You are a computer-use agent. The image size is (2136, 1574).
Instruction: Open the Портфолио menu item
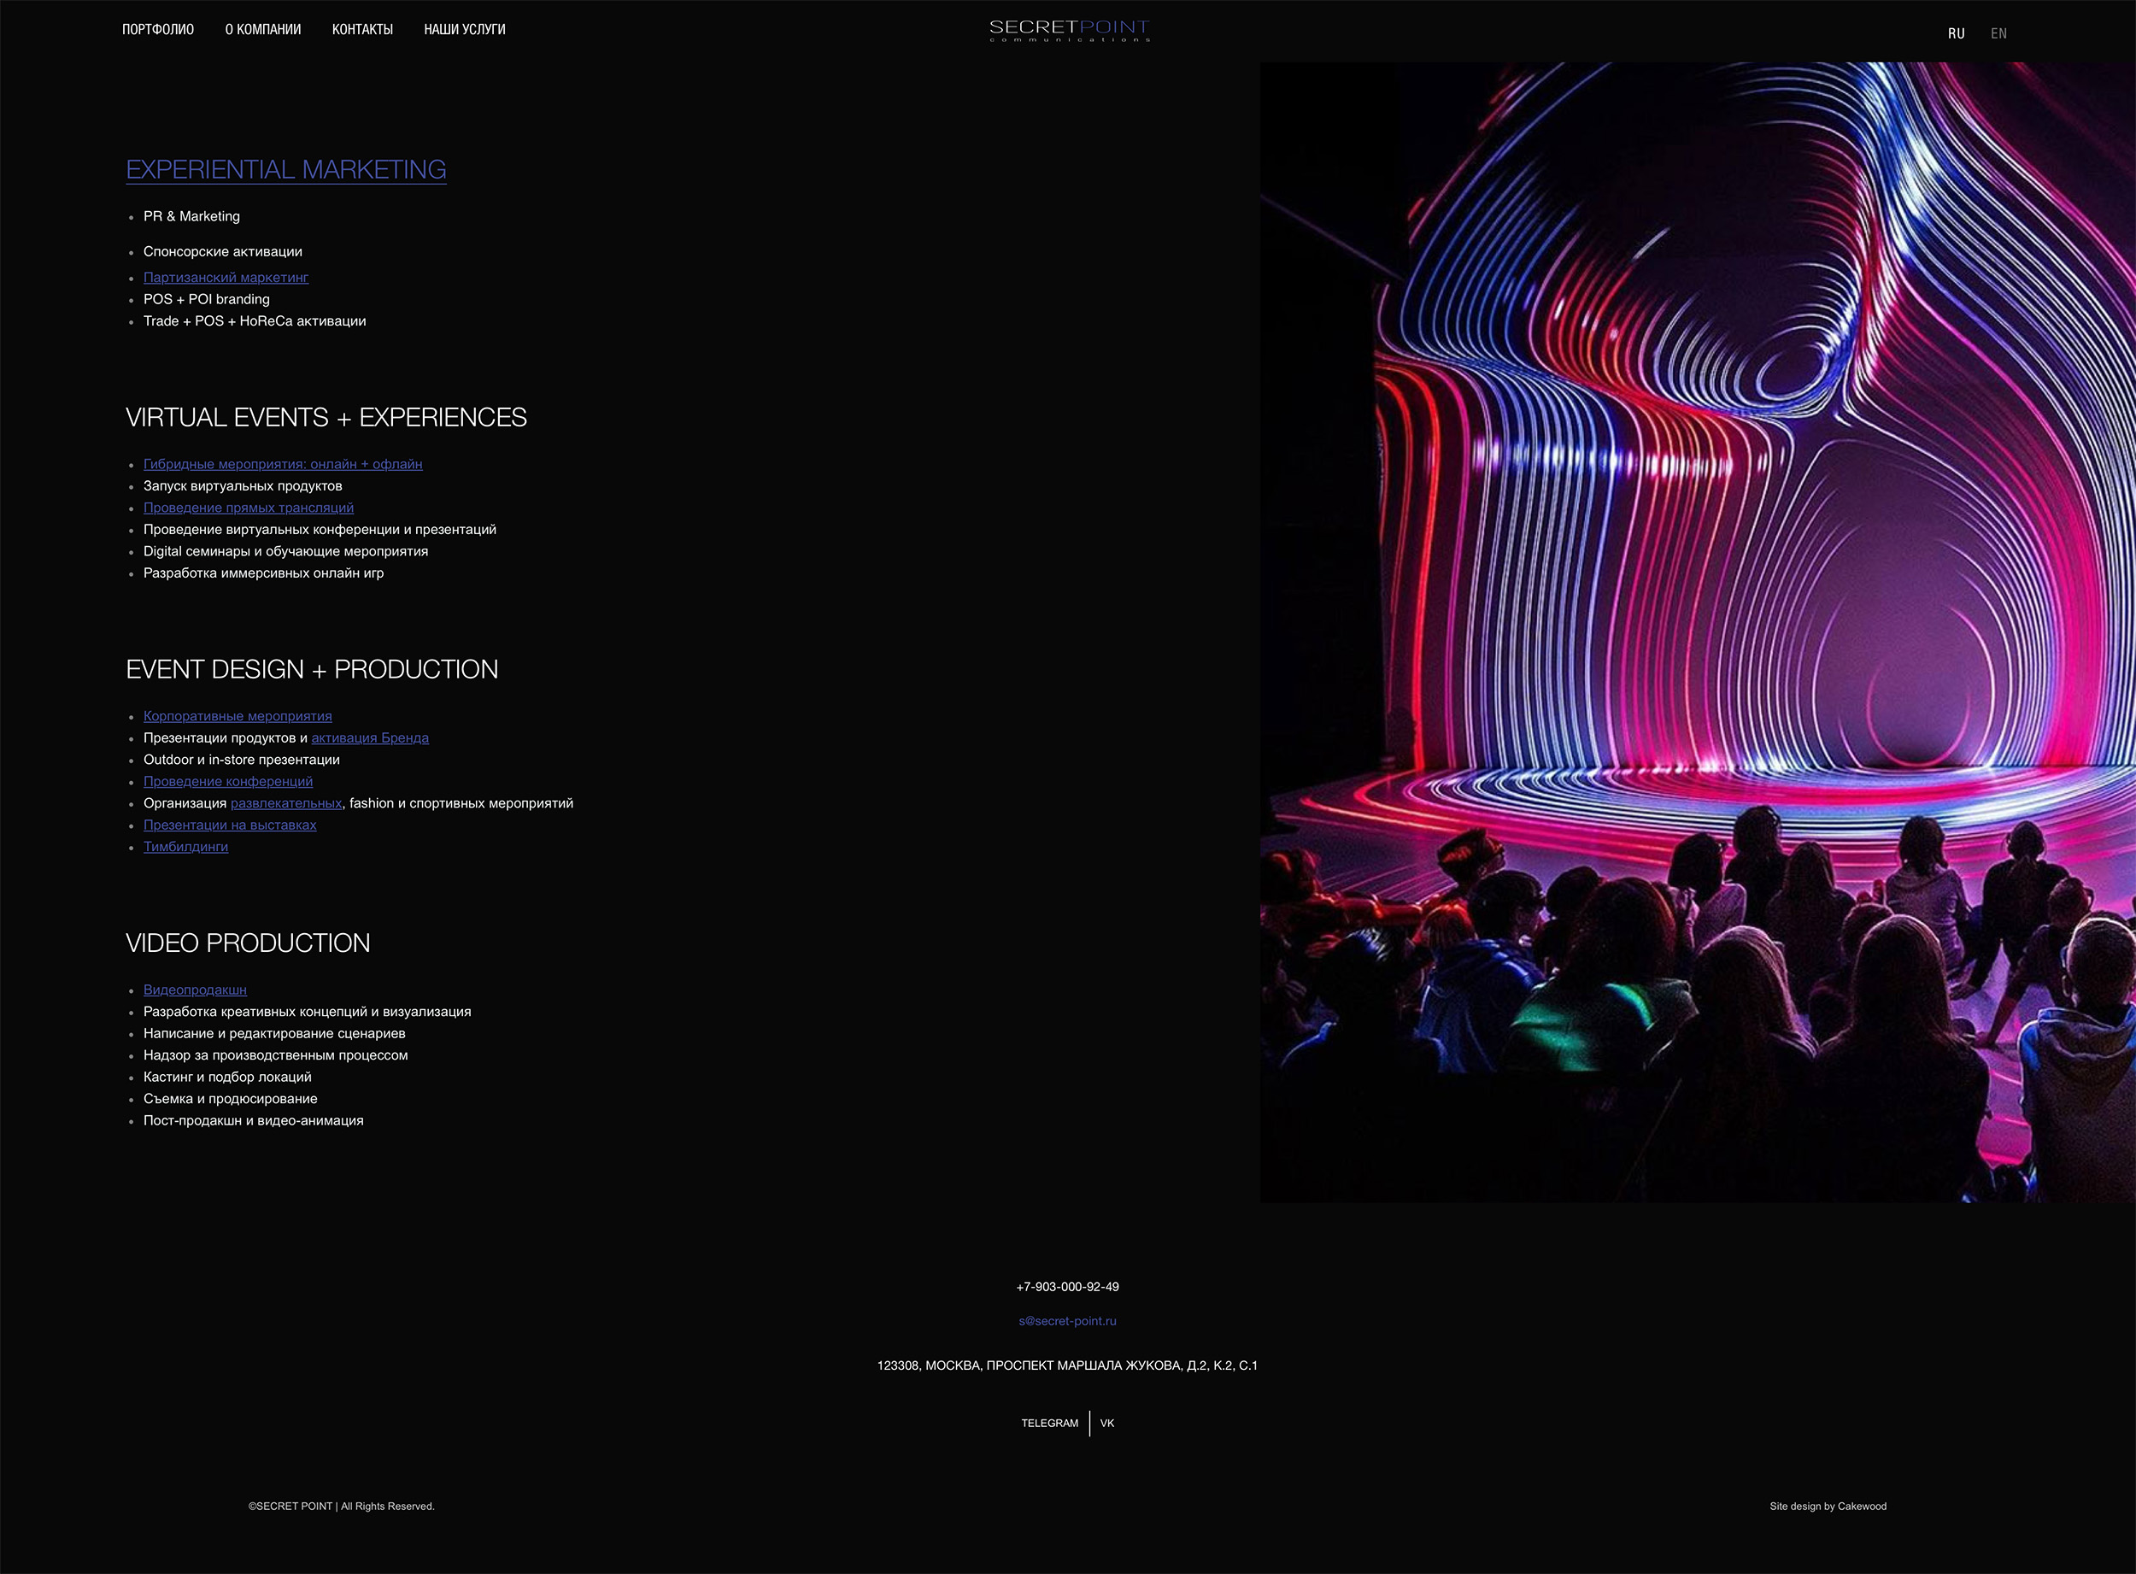pos(157,30)
